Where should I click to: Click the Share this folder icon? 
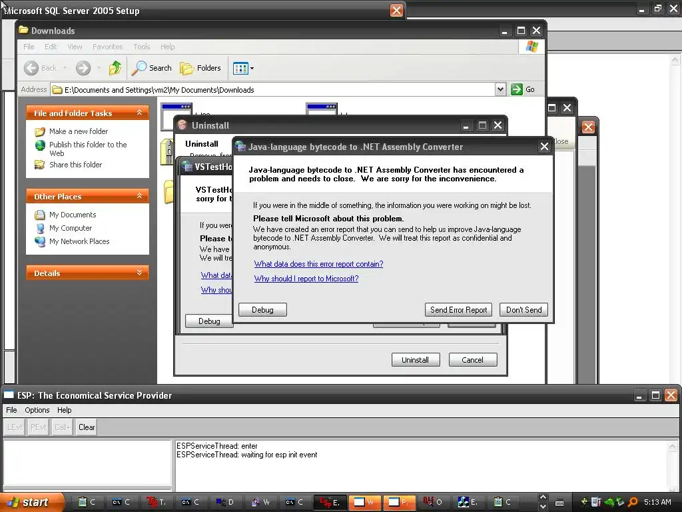coord(40,165)
